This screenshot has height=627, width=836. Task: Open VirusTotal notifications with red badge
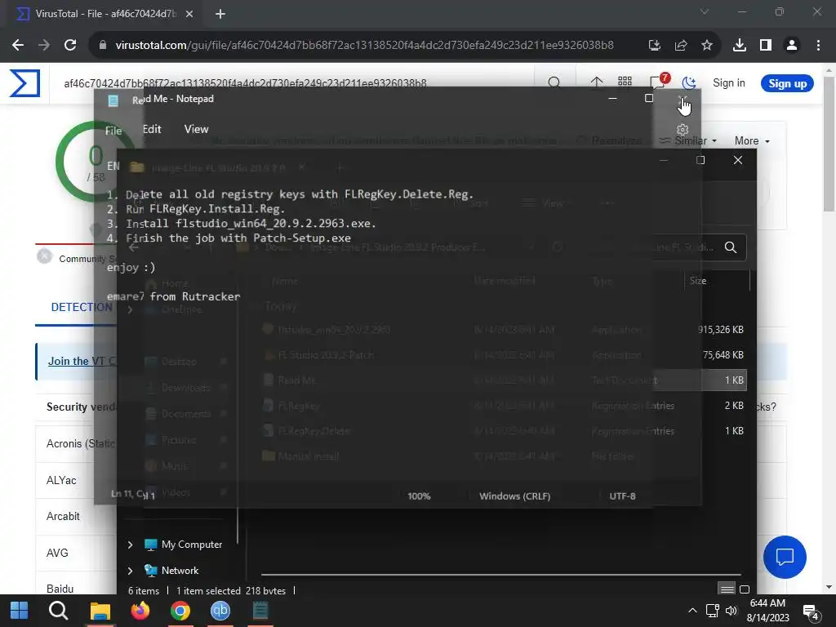(x=658, y=82)
